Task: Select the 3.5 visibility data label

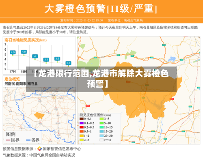Action: pyautogui.click(x=57, y=59)
